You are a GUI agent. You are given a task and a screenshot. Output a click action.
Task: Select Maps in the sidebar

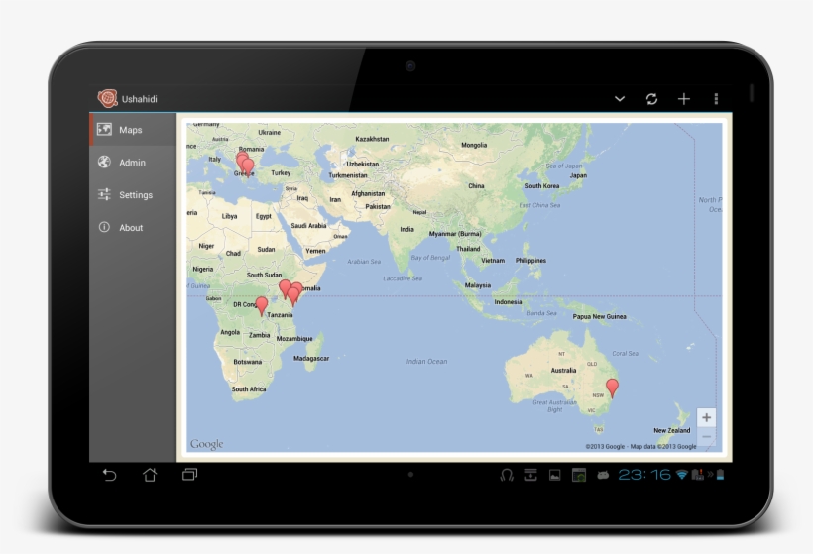coord(133,130)
